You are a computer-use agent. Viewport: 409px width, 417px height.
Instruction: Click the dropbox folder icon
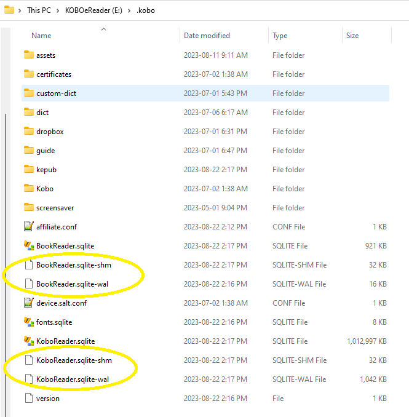[x=29, y=131]
